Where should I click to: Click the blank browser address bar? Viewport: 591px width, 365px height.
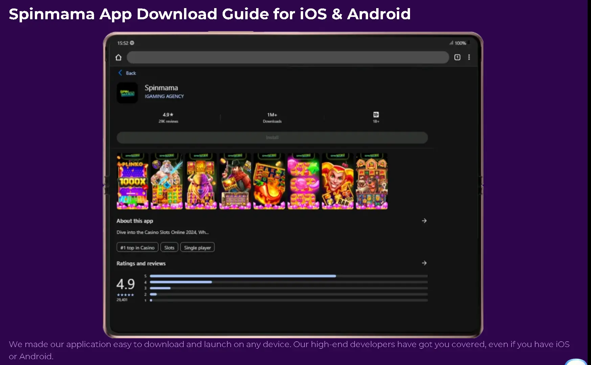click(x=288, y=58)
